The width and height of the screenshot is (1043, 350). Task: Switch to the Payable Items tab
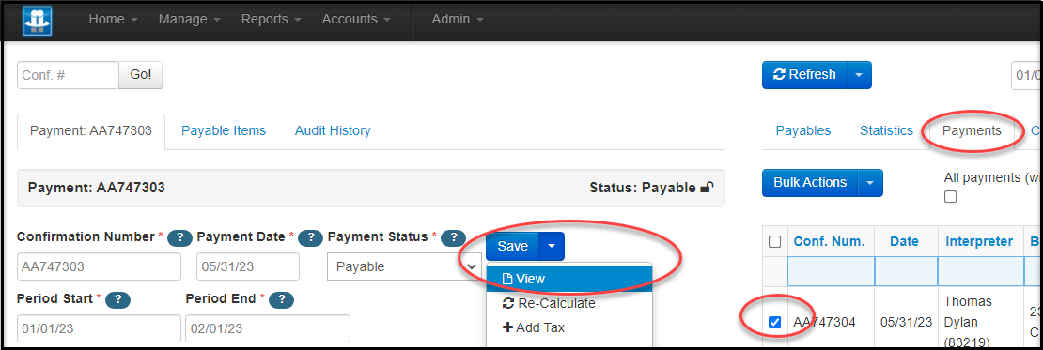pyautogui.click(x=224, y=130)
